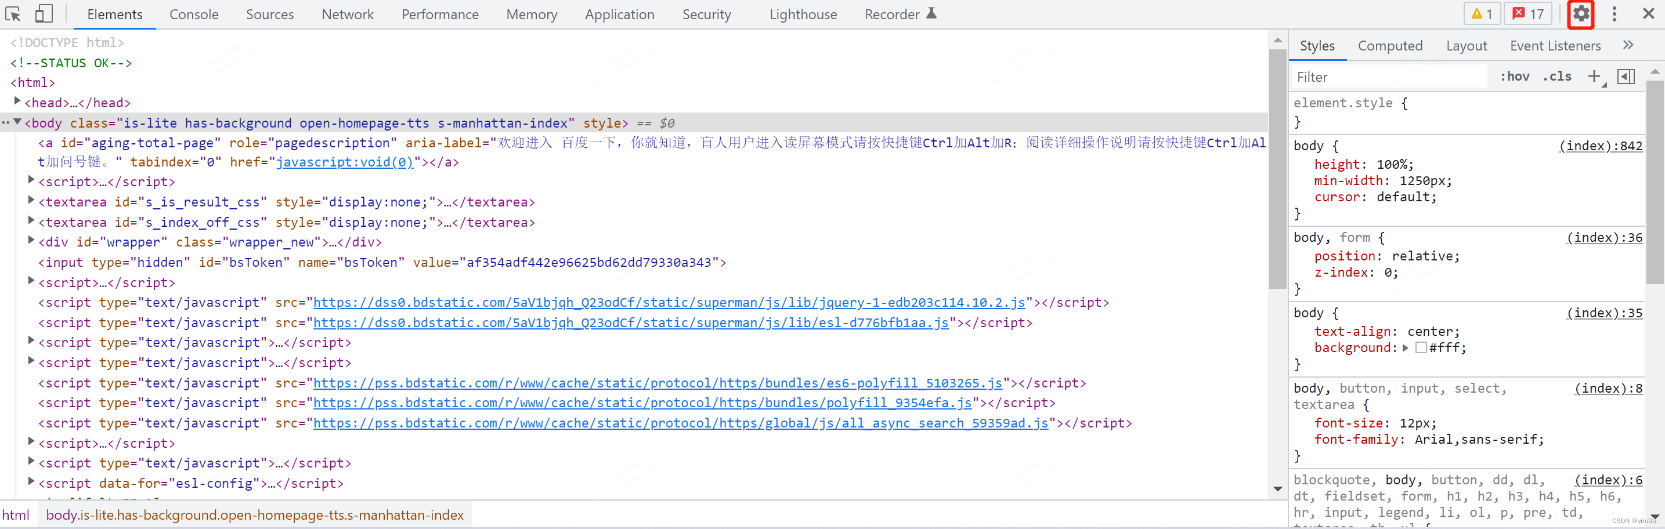The height and width of the screenshot is (529, 1665).
Task: Select the Elements tab
Action: pos(114,14)
